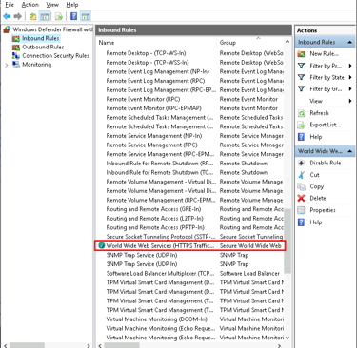357x348 pixels.
Task: Click the Windows Defender Firewall root icon
Action: tap(7, 29)
